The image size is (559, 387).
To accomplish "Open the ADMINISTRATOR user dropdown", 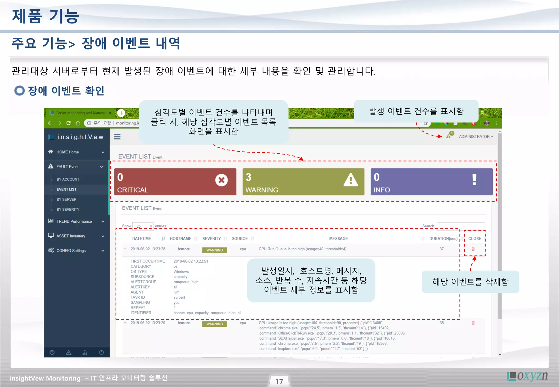I will (x=476, y=137).
